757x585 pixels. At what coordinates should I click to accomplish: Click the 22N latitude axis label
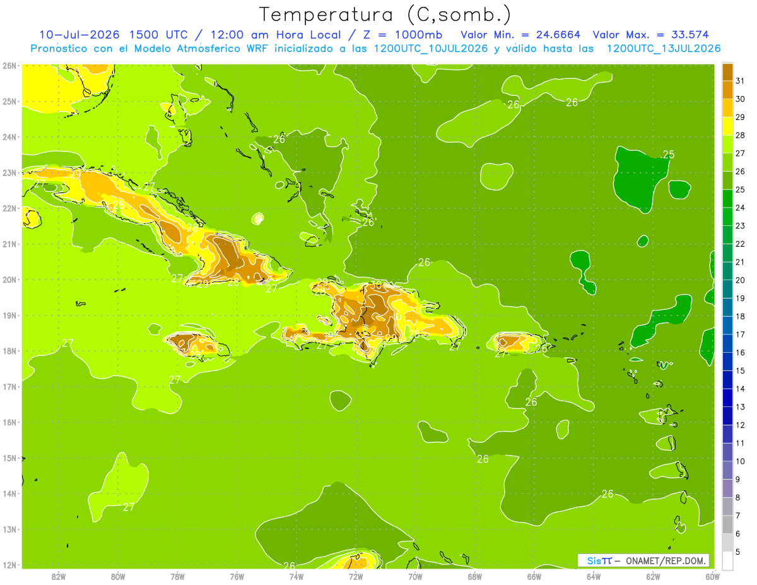coord(9,208)
